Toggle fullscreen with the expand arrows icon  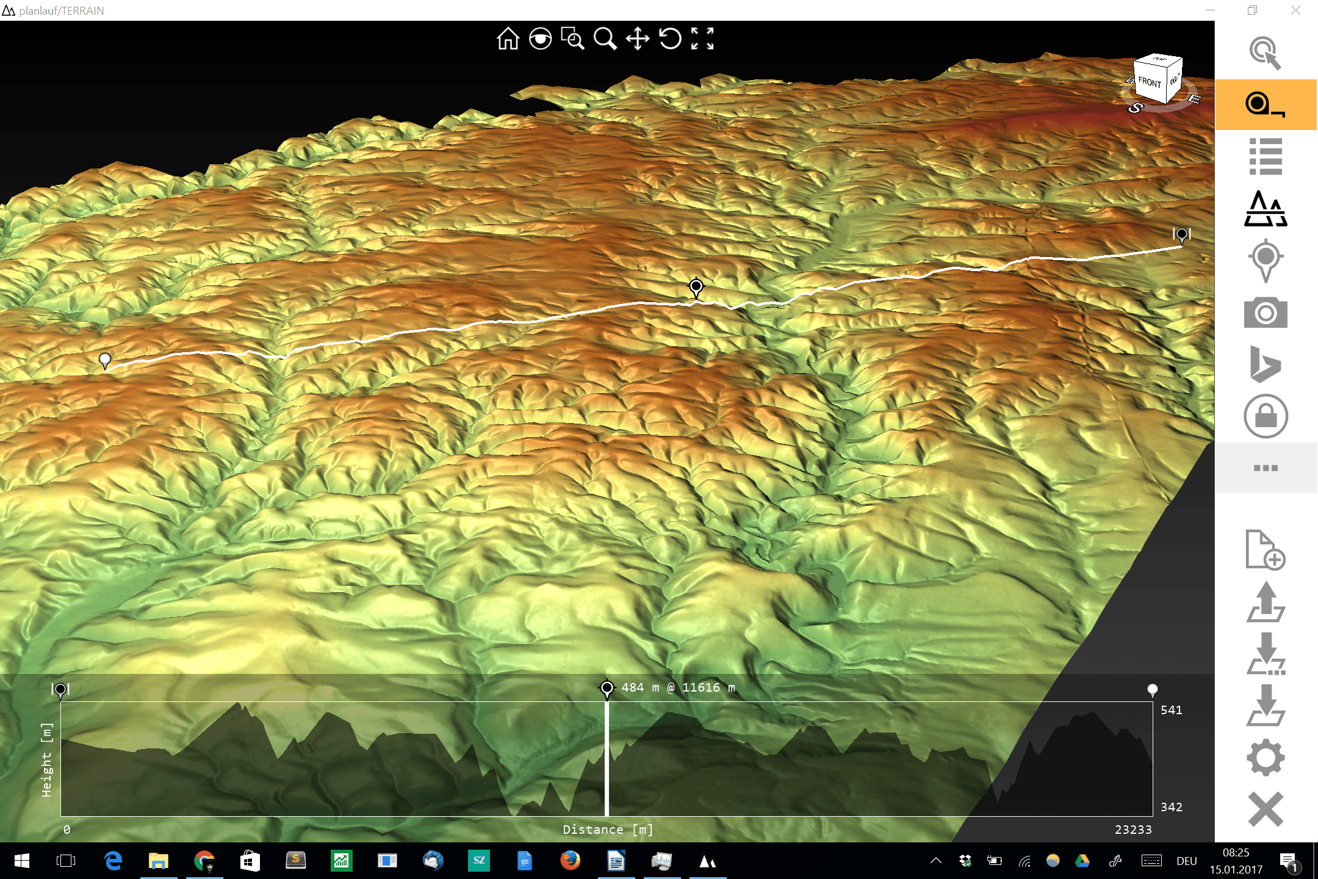pyautogui.click(x=702, y=39)
